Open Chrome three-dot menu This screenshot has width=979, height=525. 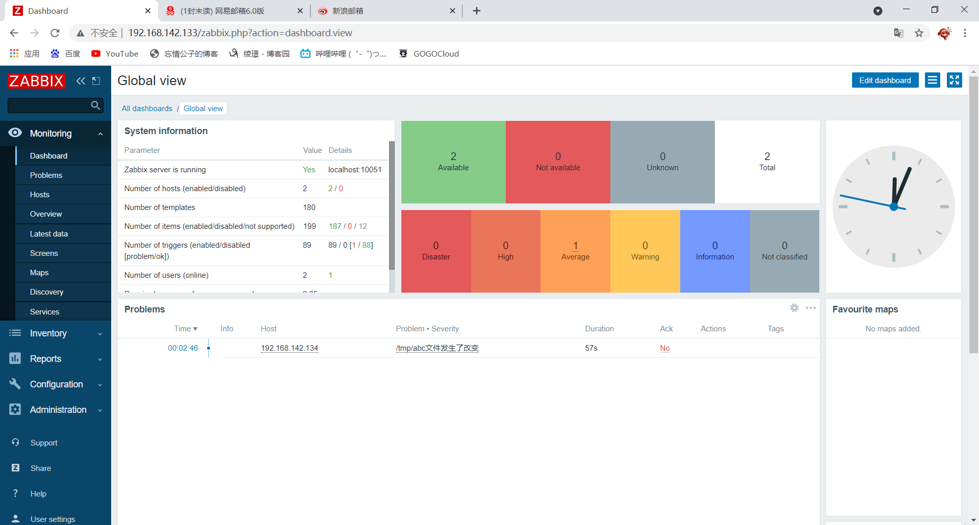pos(965,33)
